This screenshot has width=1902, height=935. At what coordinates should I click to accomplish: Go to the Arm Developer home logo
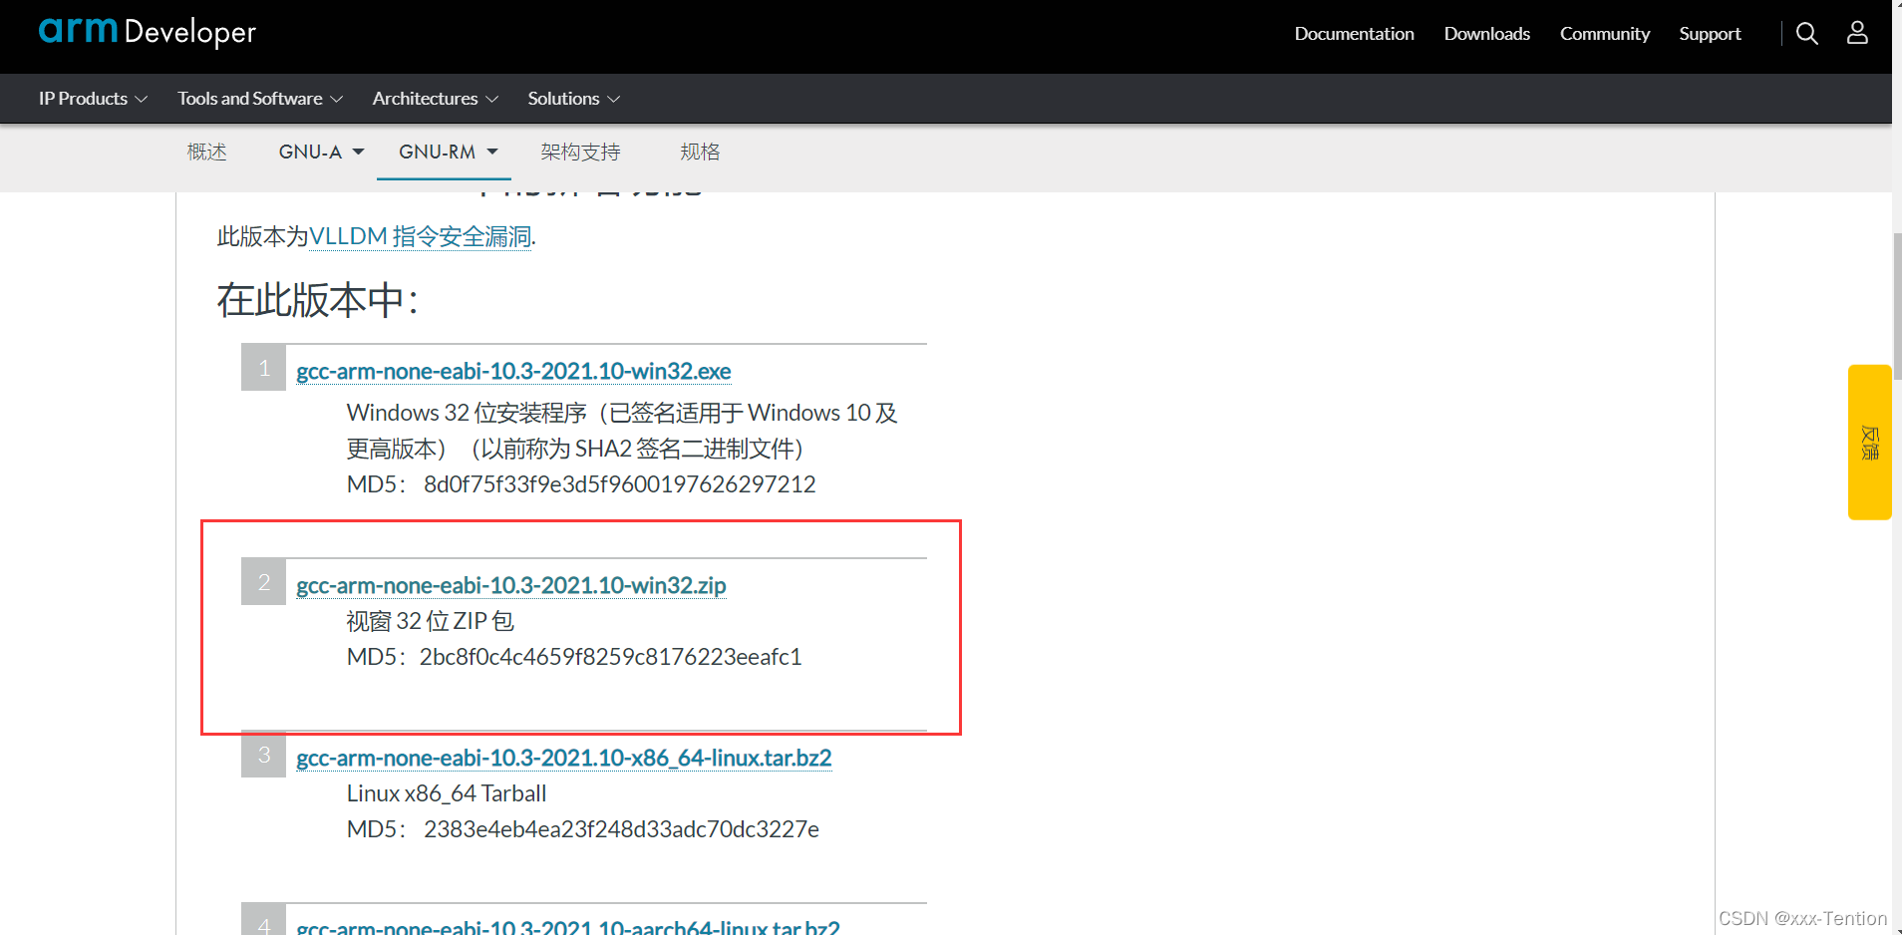tap(148, 32)
